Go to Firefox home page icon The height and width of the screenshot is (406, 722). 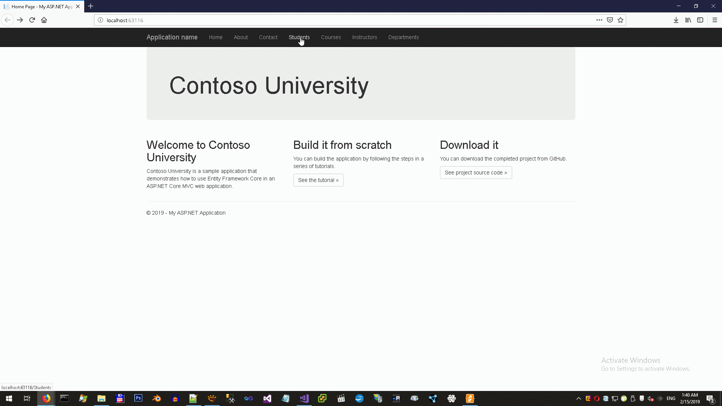click(x=44, y=20)
